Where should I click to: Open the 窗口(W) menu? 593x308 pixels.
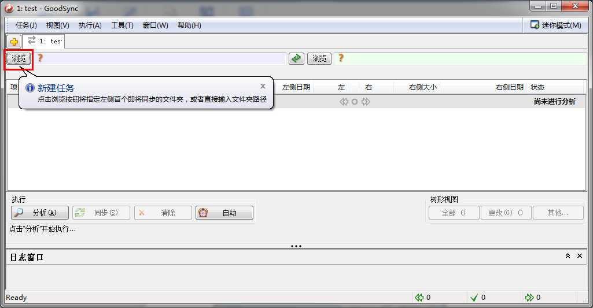tap(156, 25)
